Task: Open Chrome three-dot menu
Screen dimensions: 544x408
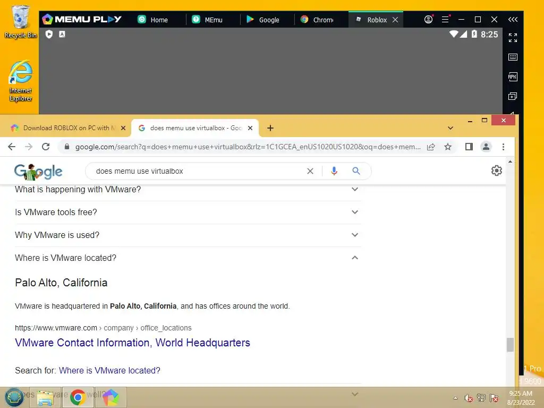Action: click(504, 147)
